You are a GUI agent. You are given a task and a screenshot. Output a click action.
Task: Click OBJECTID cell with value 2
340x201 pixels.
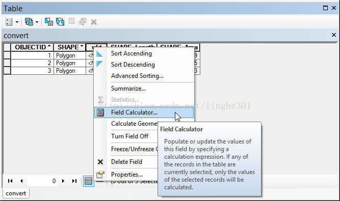[32, 63]
